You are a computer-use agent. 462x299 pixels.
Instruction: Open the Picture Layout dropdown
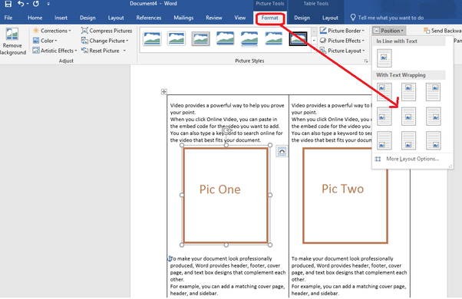[x=342, y=51]
